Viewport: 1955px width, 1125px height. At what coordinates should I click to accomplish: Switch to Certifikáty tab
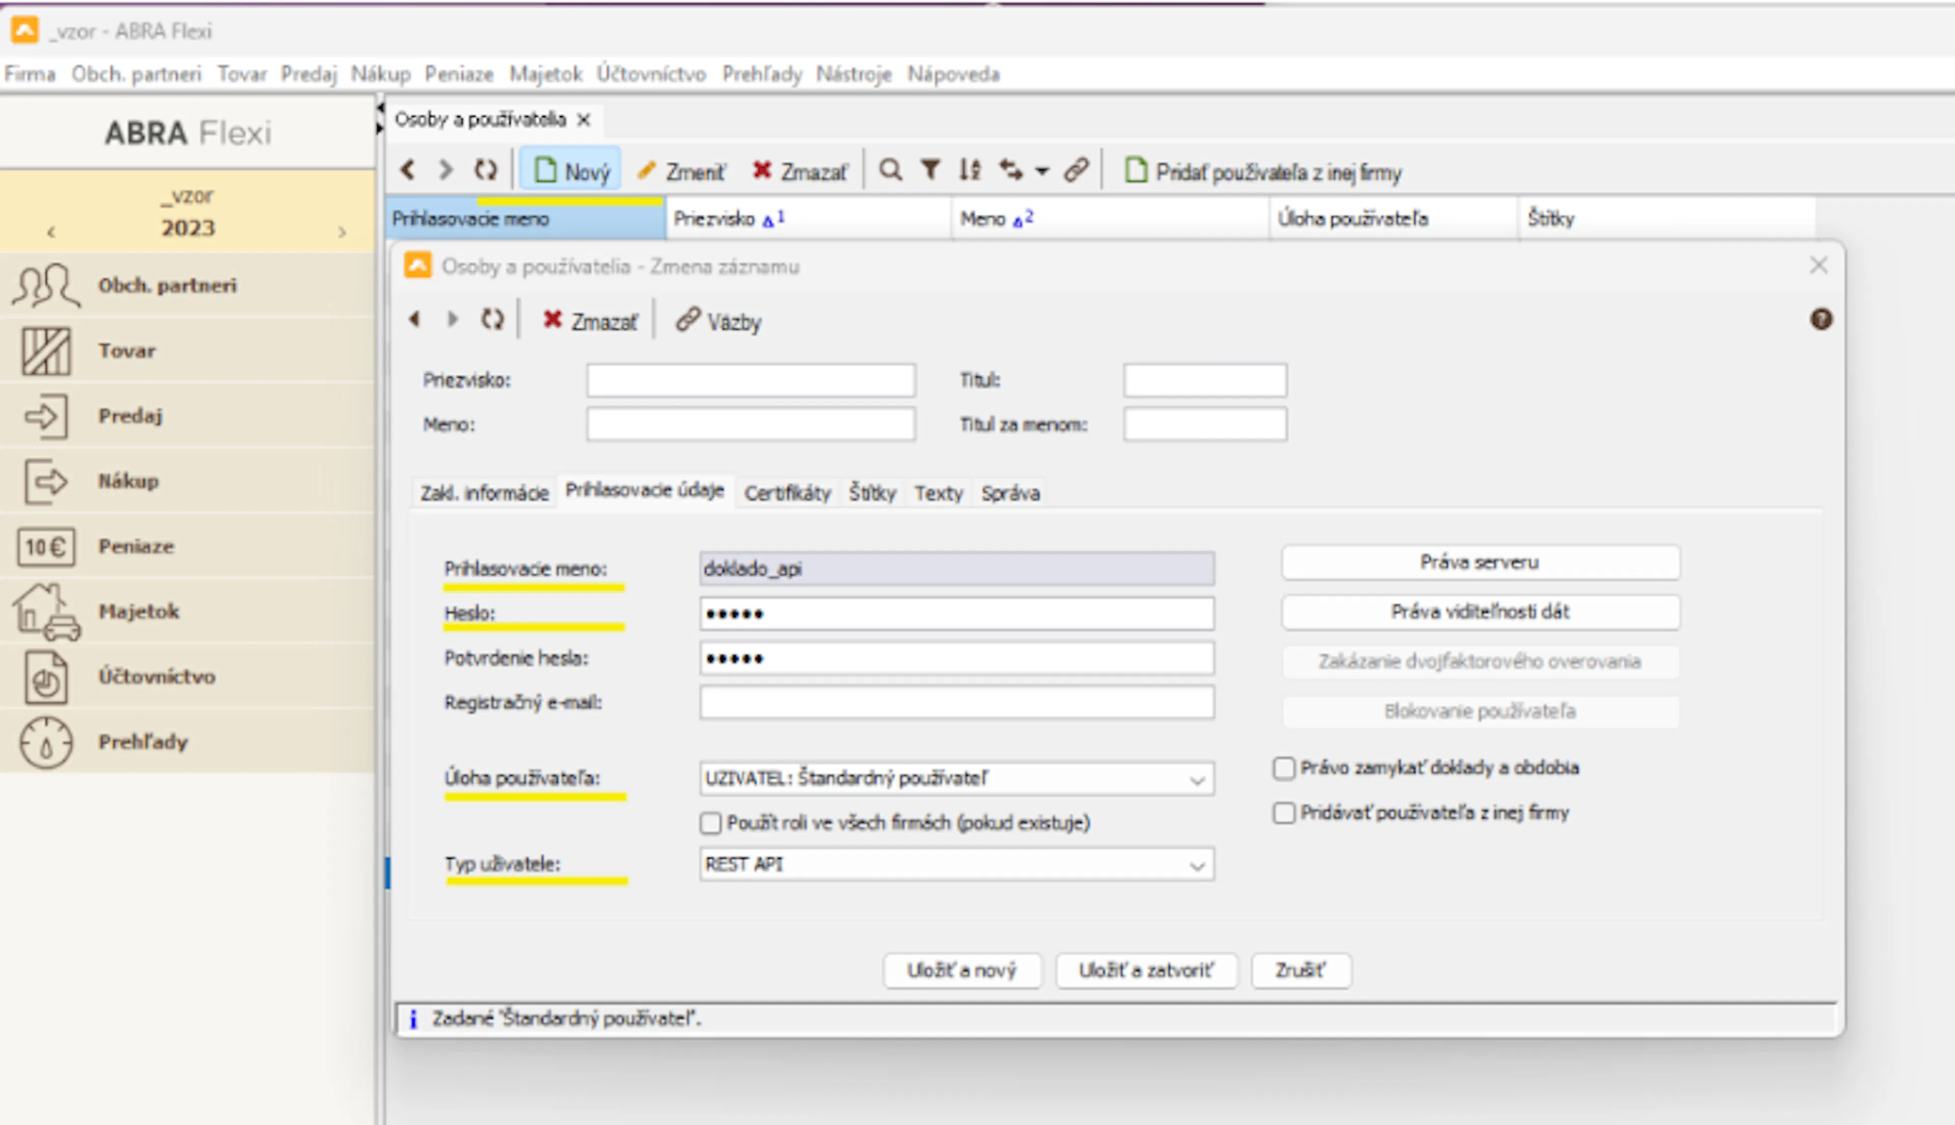788,493
